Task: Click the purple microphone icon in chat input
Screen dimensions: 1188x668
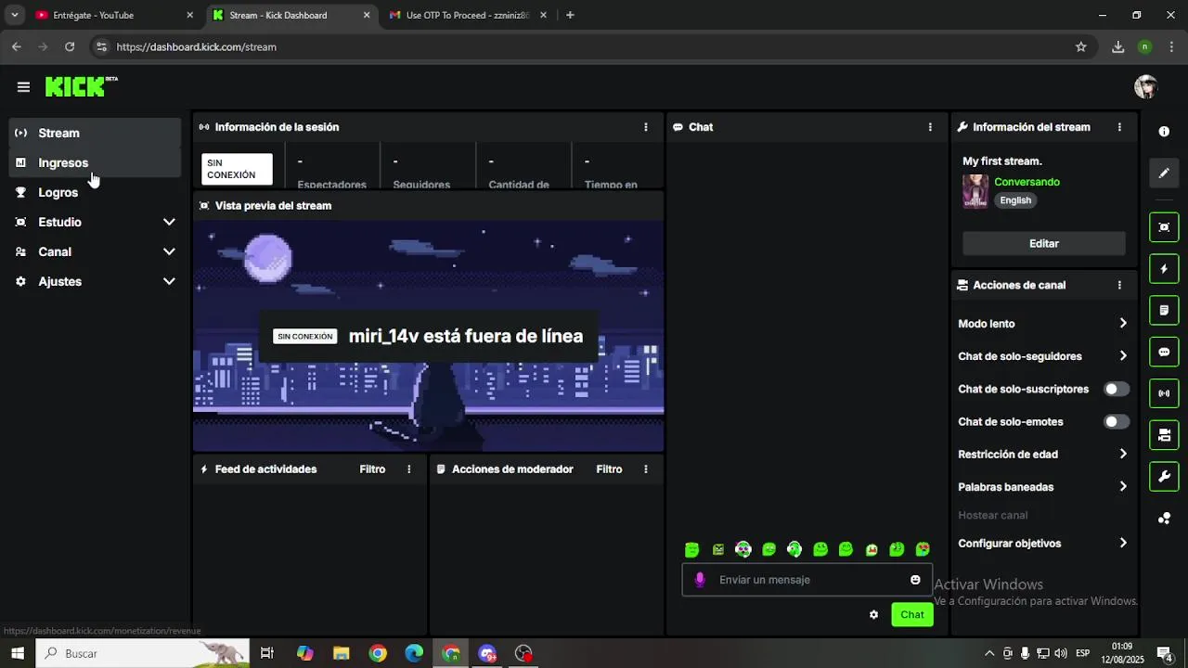Action: (x=700, y=580)
